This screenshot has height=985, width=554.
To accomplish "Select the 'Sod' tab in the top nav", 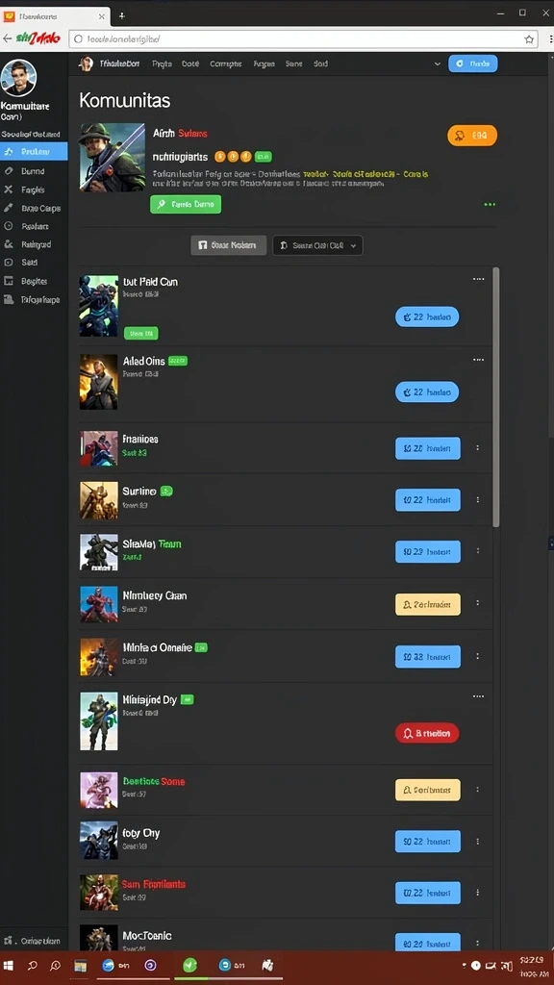I will 320,63.
